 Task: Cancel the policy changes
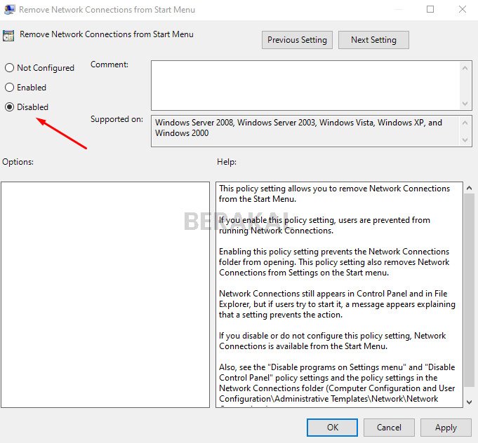tap(389, 428)
